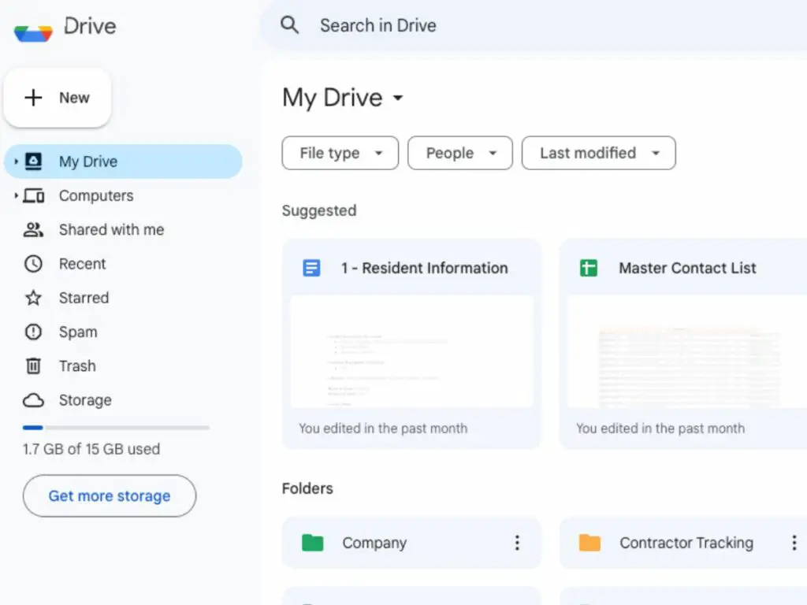
Task: Open Shared with me section
Action: (x=124, y=229)
